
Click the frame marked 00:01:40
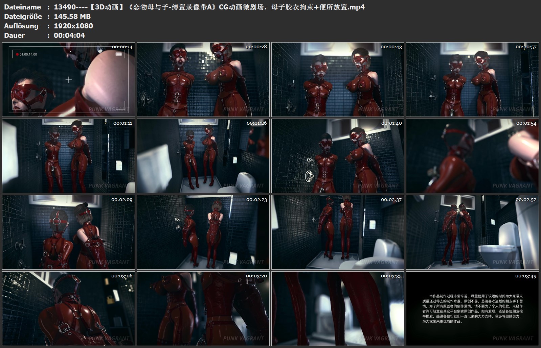[x=338, y=156]
